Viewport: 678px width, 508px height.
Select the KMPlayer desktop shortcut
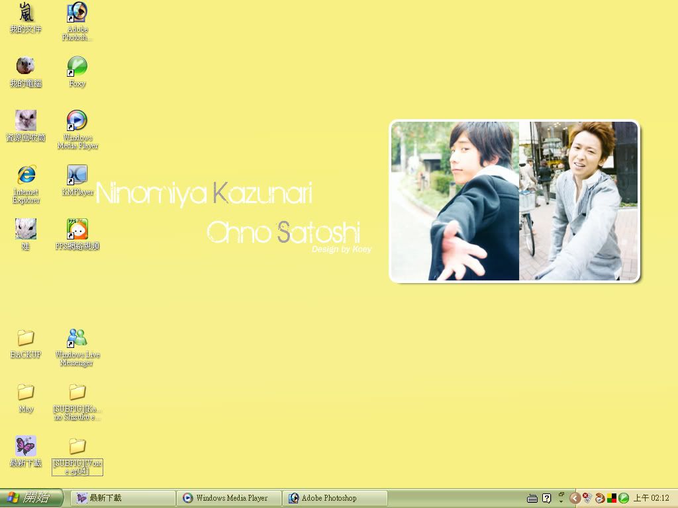pyautogui.click(x=77, y=175)
